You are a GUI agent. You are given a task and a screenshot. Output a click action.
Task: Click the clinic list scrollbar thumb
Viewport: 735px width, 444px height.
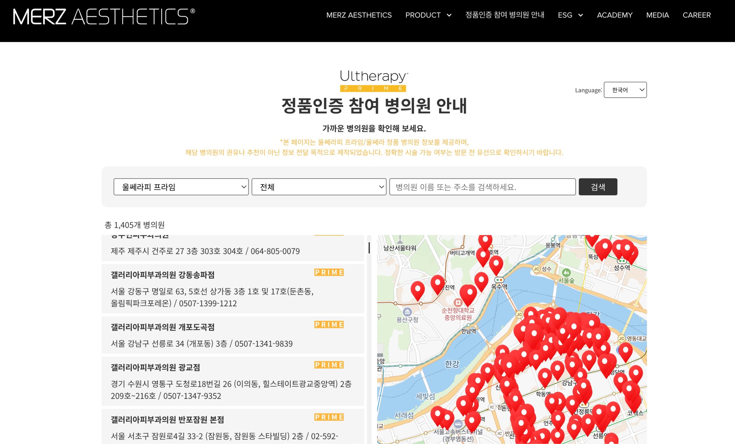[x=369, y=248]
